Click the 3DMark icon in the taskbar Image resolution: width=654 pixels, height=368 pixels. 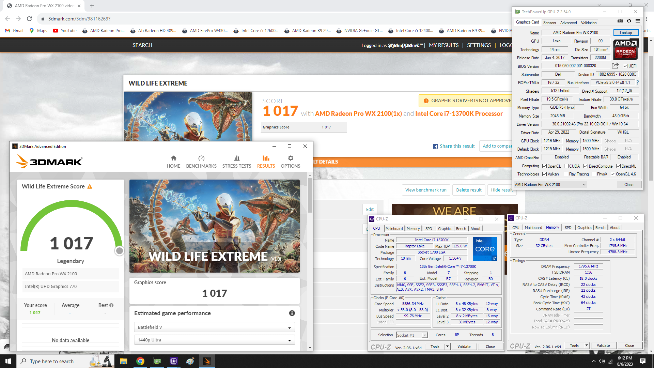tap(207, 361)
